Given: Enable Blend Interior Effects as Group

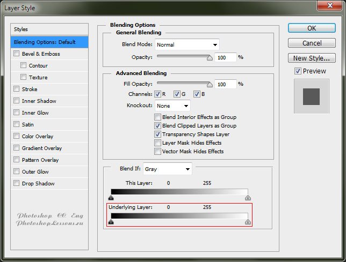Looking at the screenshot, I should [157, 117].
